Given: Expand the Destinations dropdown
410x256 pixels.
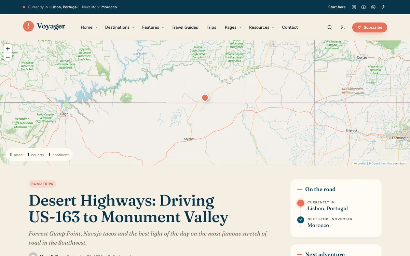Looking at the screenshot, I should [120, 27].
